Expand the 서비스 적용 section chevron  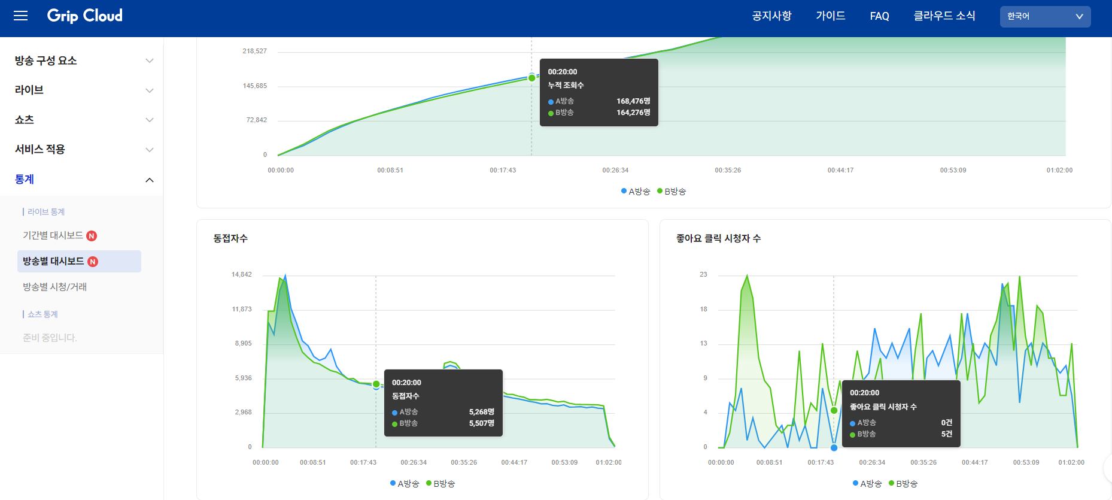click(x=150, y=150)
